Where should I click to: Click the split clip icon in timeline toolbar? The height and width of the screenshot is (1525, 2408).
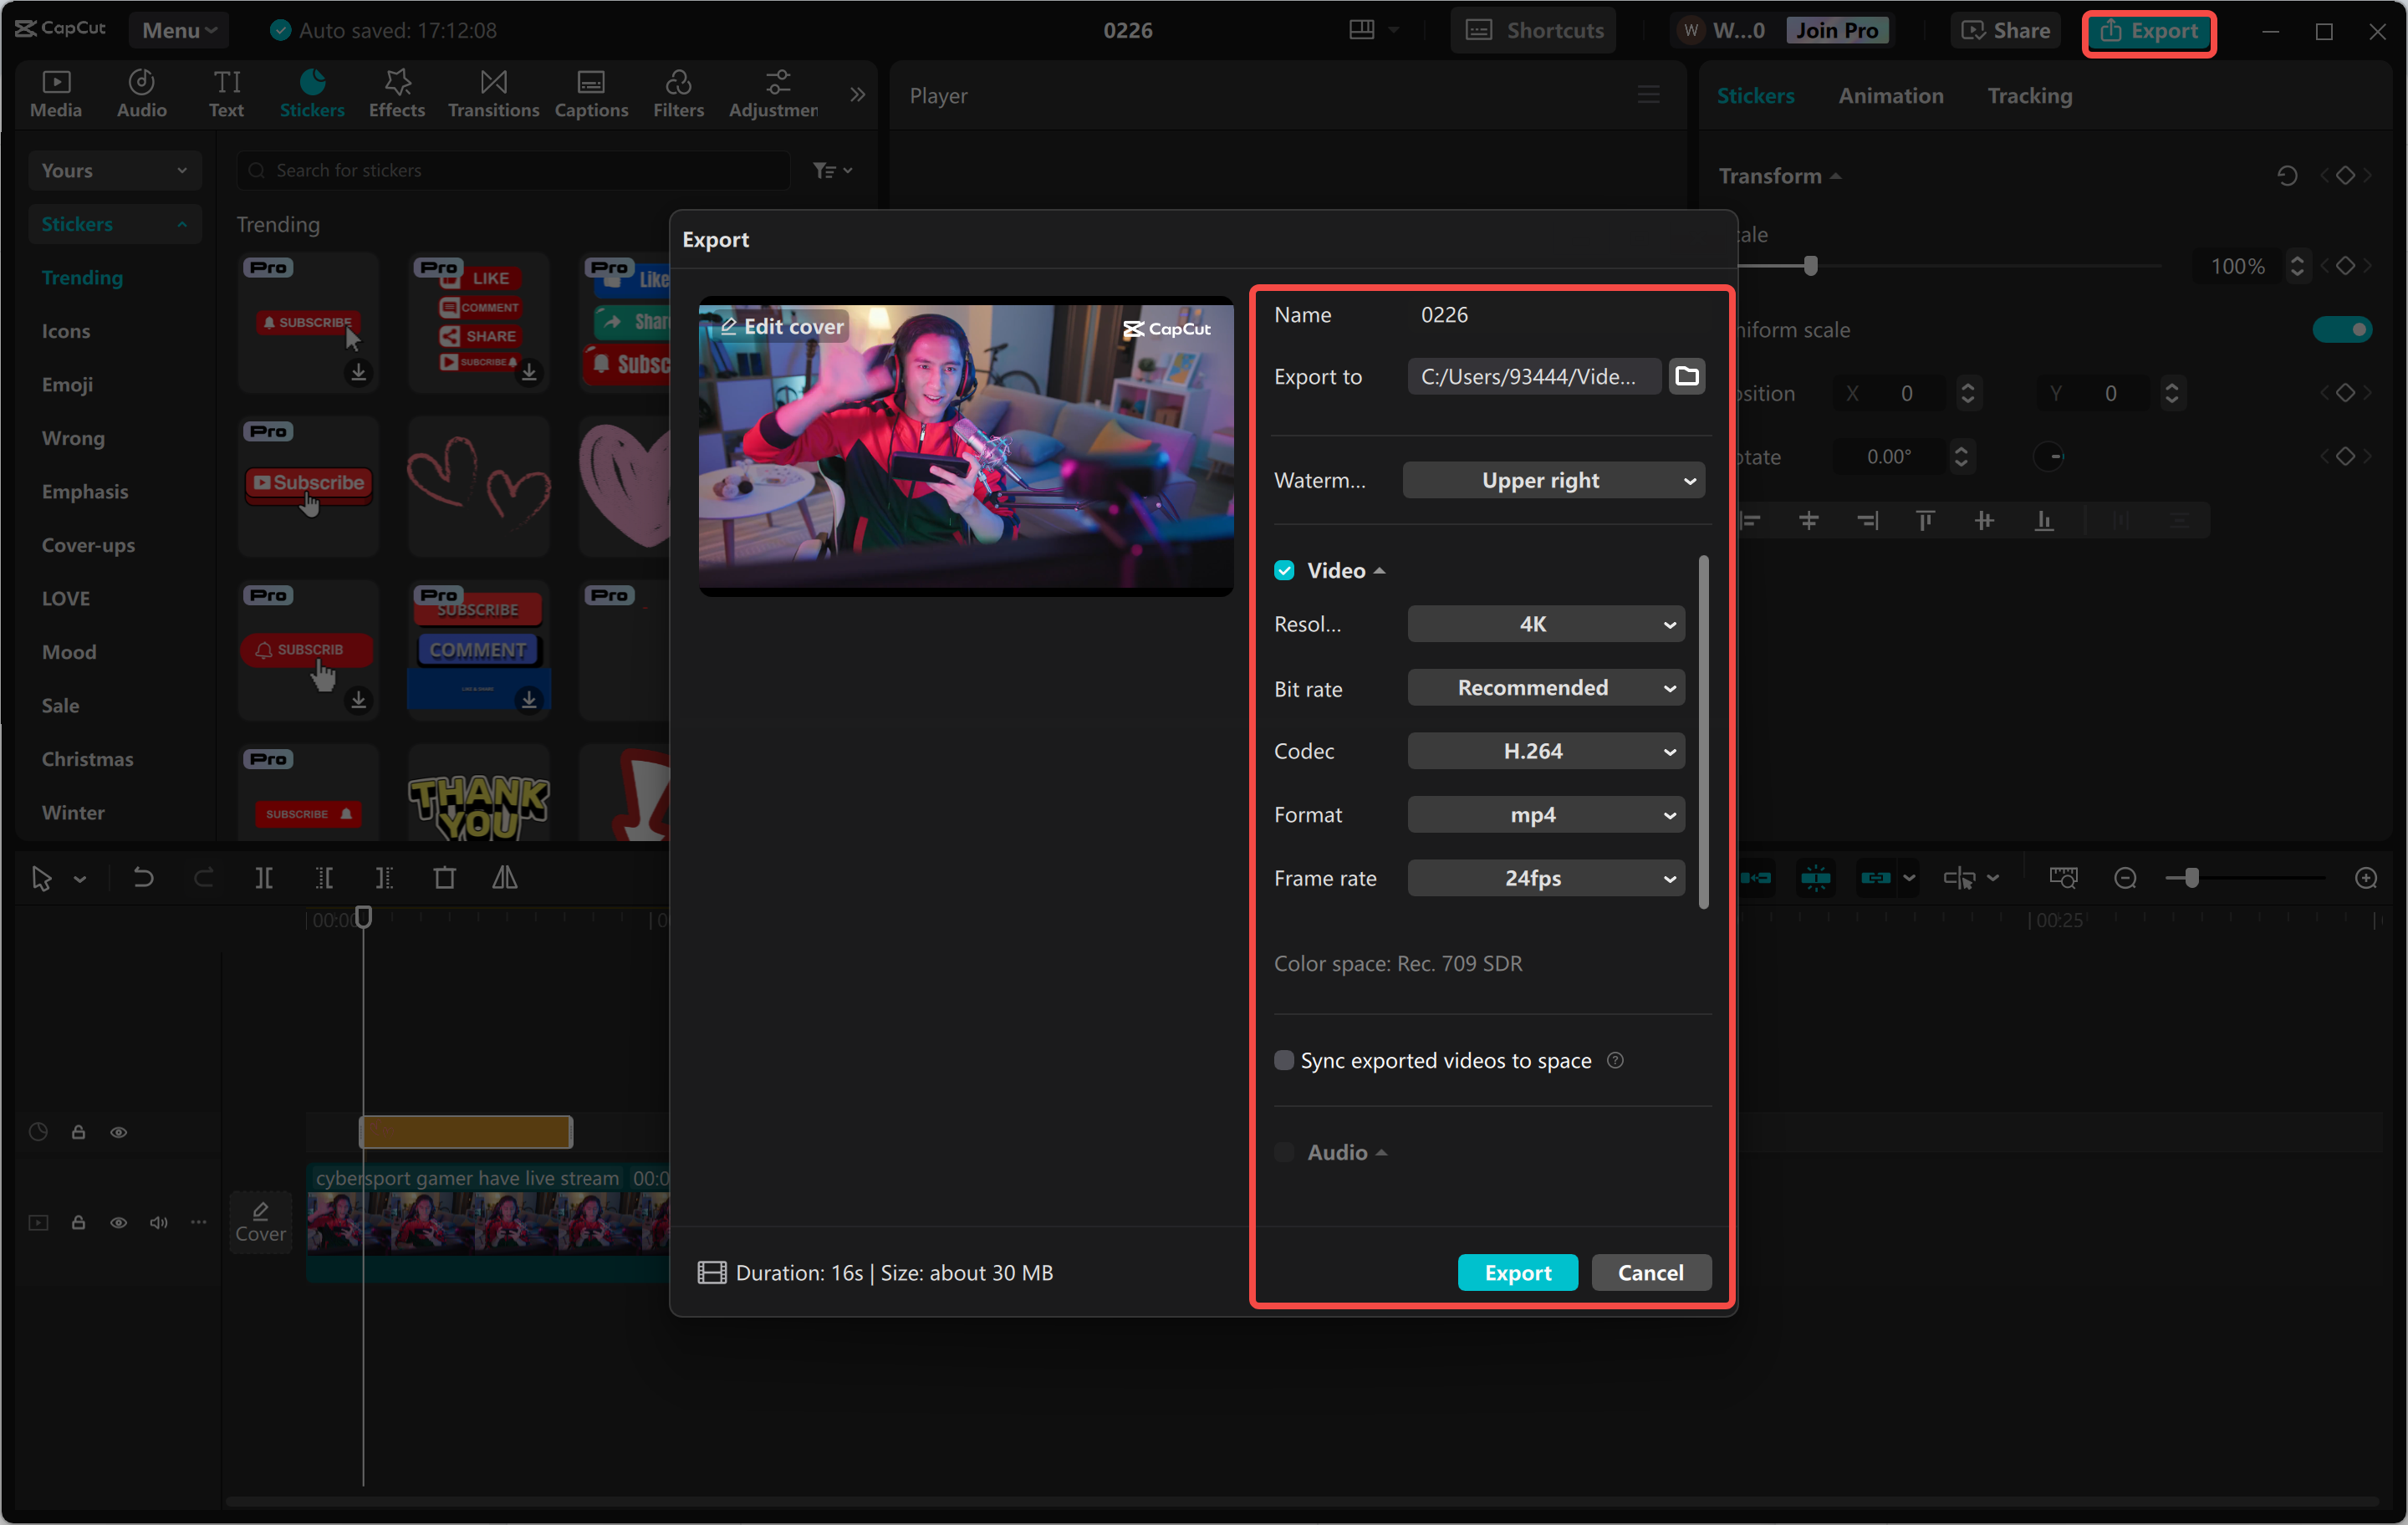pos(265,878)
